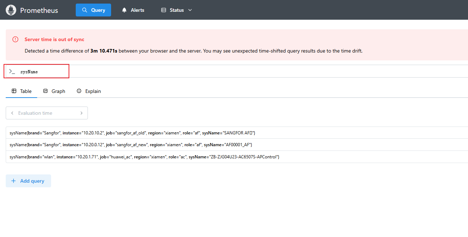Switch to the Graph tab

click(x=58, y=91)
